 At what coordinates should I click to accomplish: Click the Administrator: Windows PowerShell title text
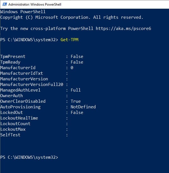tap(35, 4)
